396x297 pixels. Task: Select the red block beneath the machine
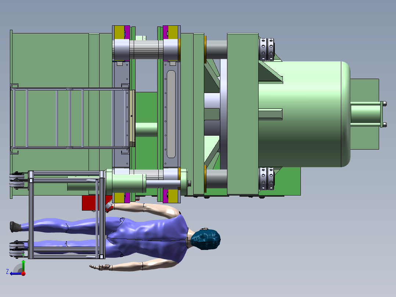pyautogui.click(x=90, y=203)
